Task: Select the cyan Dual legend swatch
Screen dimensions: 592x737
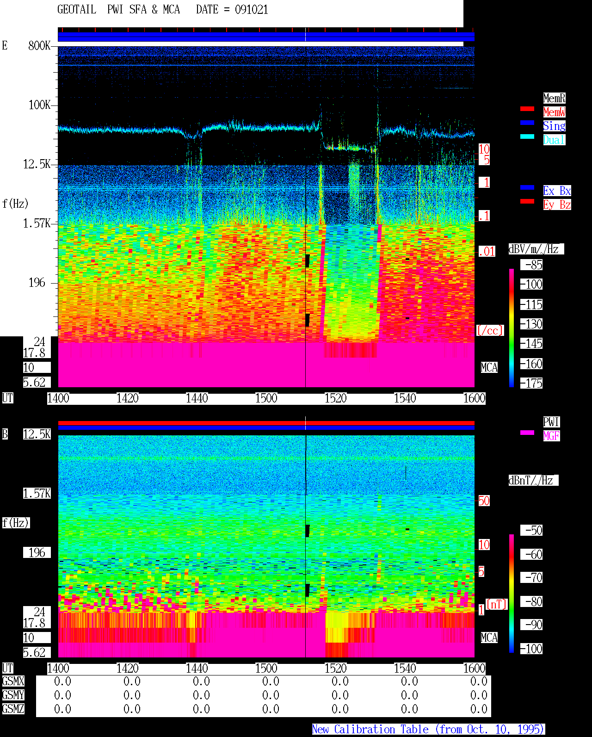Action: click(527, 136)
